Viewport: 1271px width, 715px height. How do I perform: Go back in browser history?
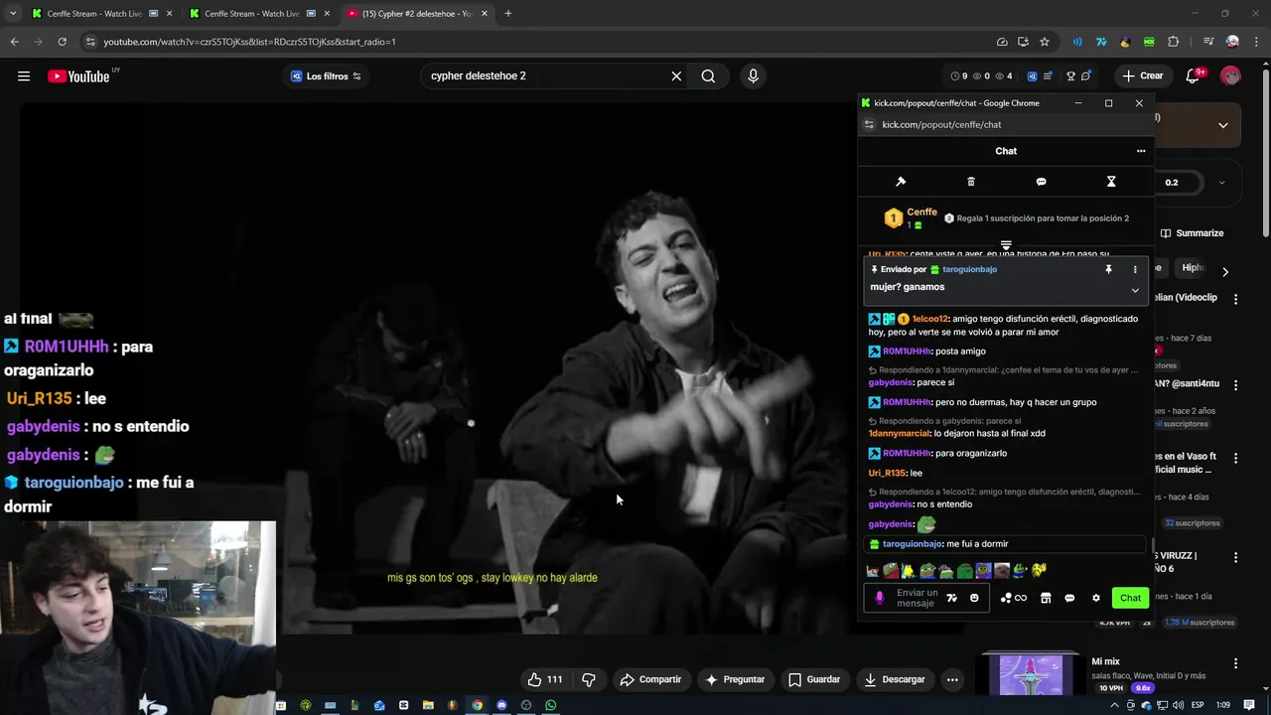click(x=14, y=42)
